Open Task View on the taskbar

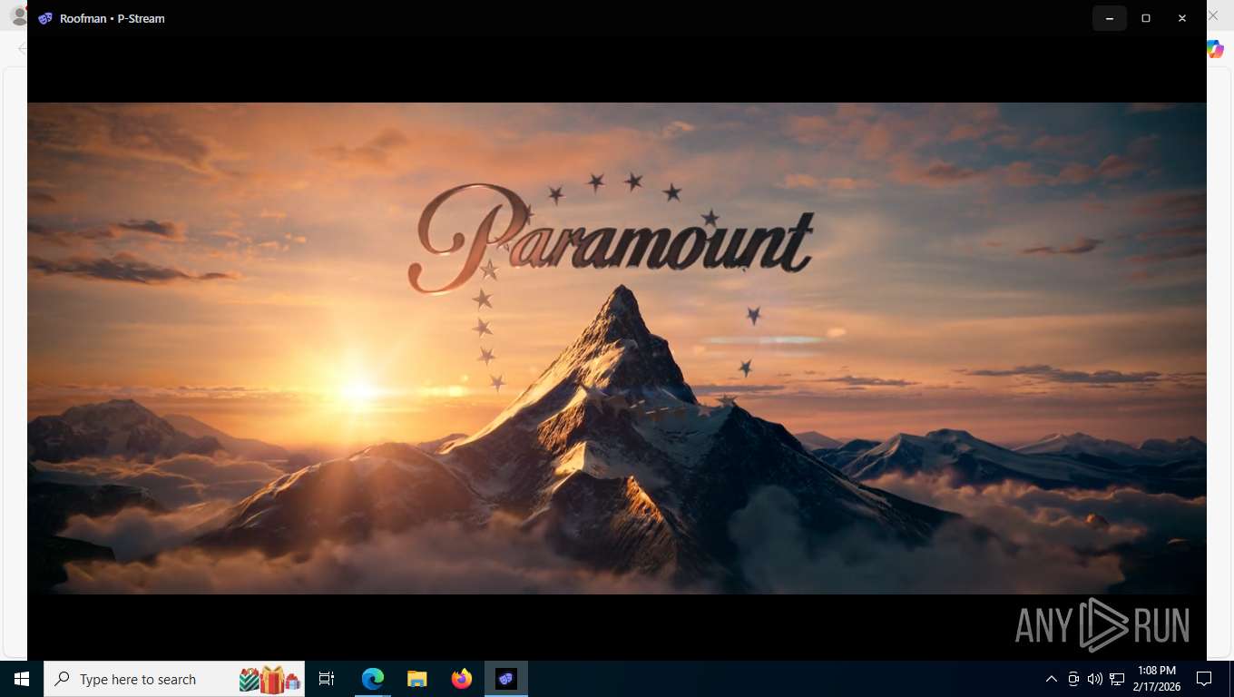click(327, 679)
